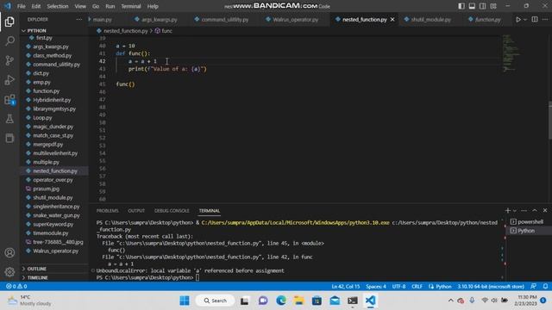The width and height of the screenshot is (552, 310).
Task: Switch to the Walrus_operator.py tab
Action: pyautogui.click(x=295, y=20)
